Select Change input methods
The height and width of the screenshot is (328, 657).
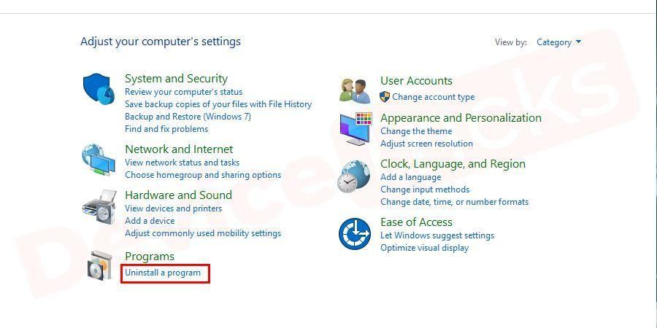[x=425, y=190]
